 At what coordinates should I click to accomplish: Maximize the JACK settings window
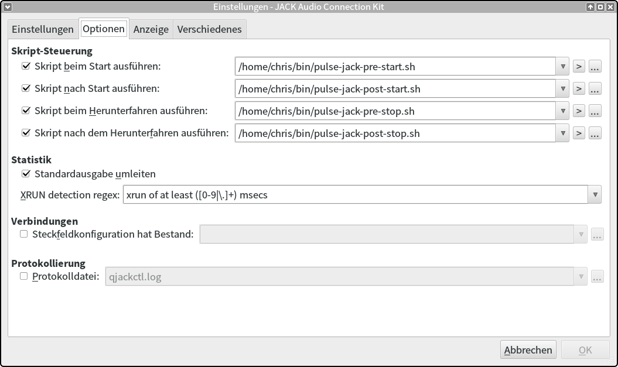pyautogui.click(x=600, y=6)
